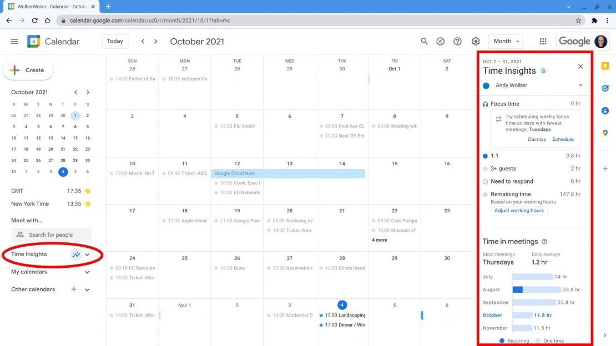Add other calendars with plus icon
Screen dimensions: 616x346
point(74,289)
